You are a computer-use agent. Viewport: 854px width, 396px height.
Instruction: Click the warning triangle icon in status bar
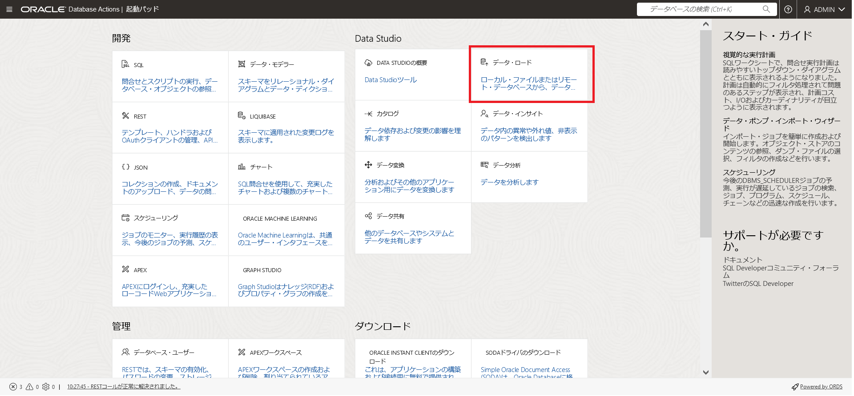pos(29,387)
